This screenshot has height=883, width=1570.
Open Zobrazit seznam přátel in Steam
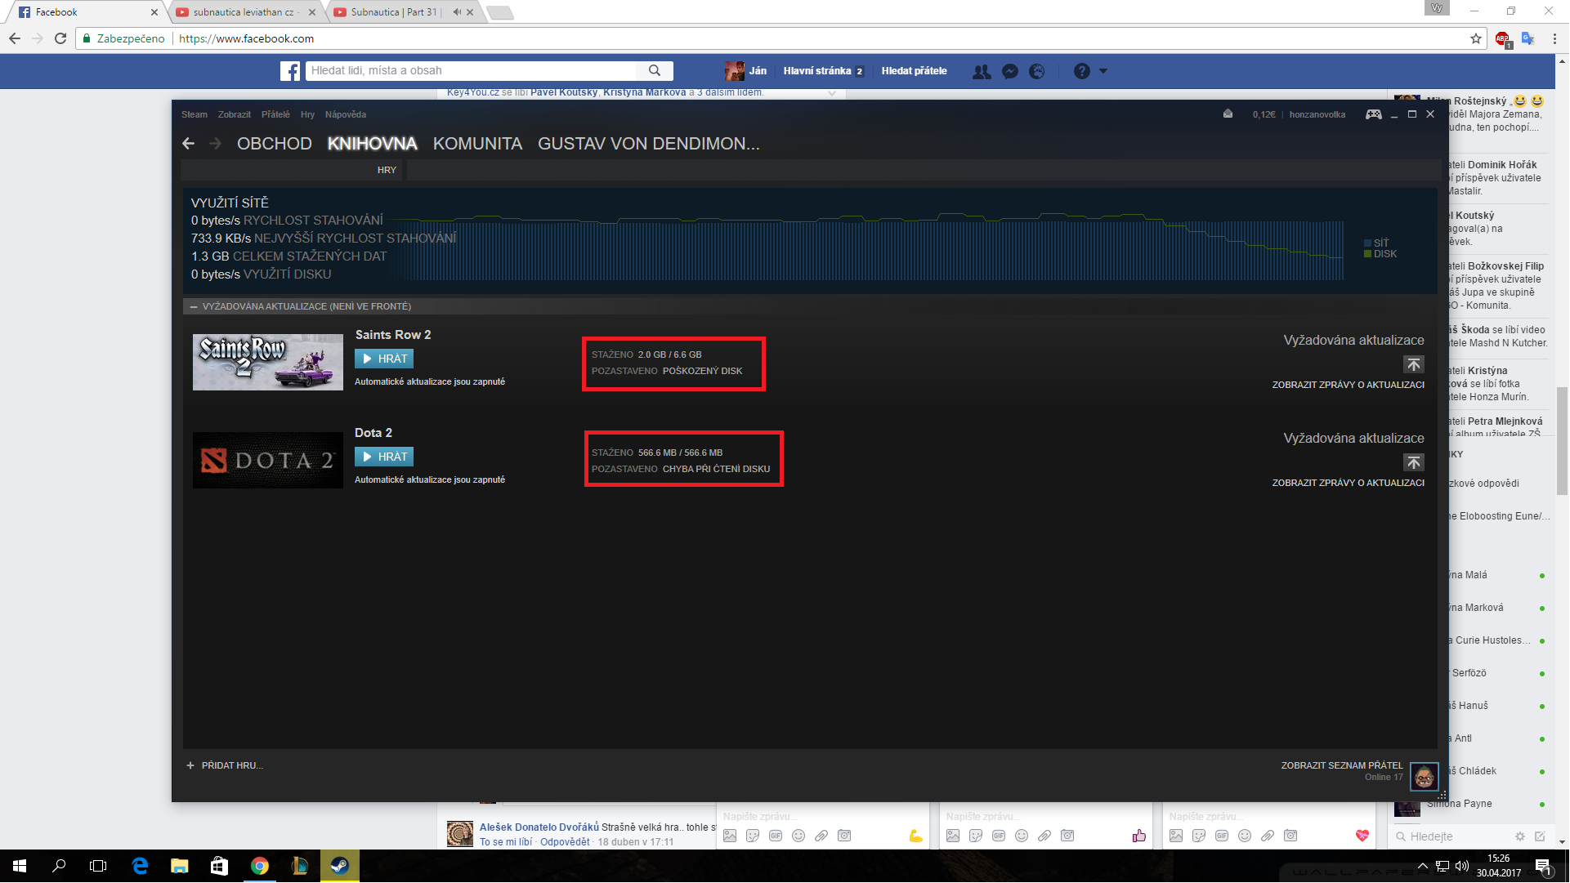[1342, 765]
